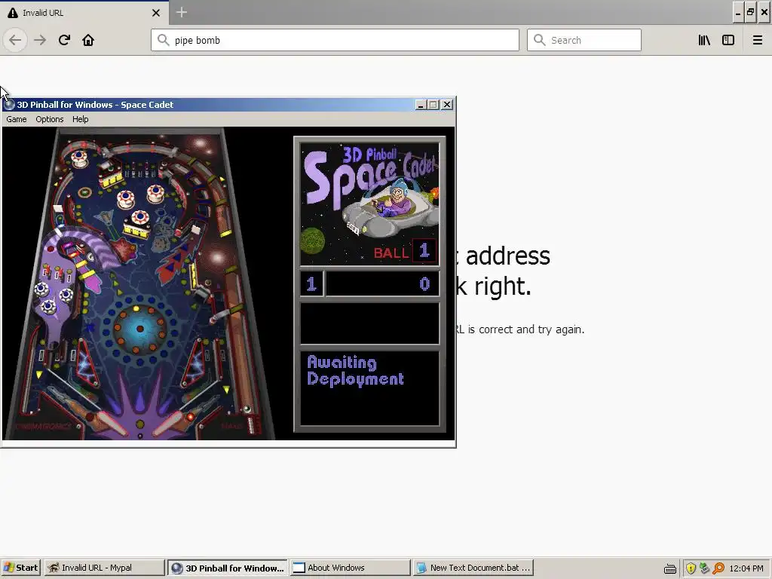772x579 pixels.
Task: Click the Space Cadet logo artwork
Action: [x=369, y=204]
